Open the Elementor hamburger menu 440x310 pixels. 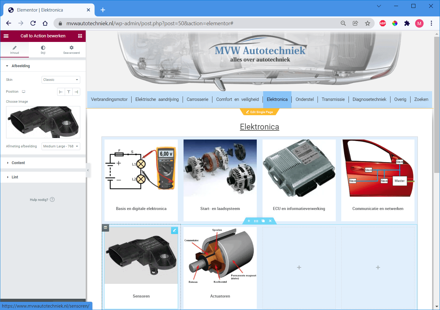point(6,36)
